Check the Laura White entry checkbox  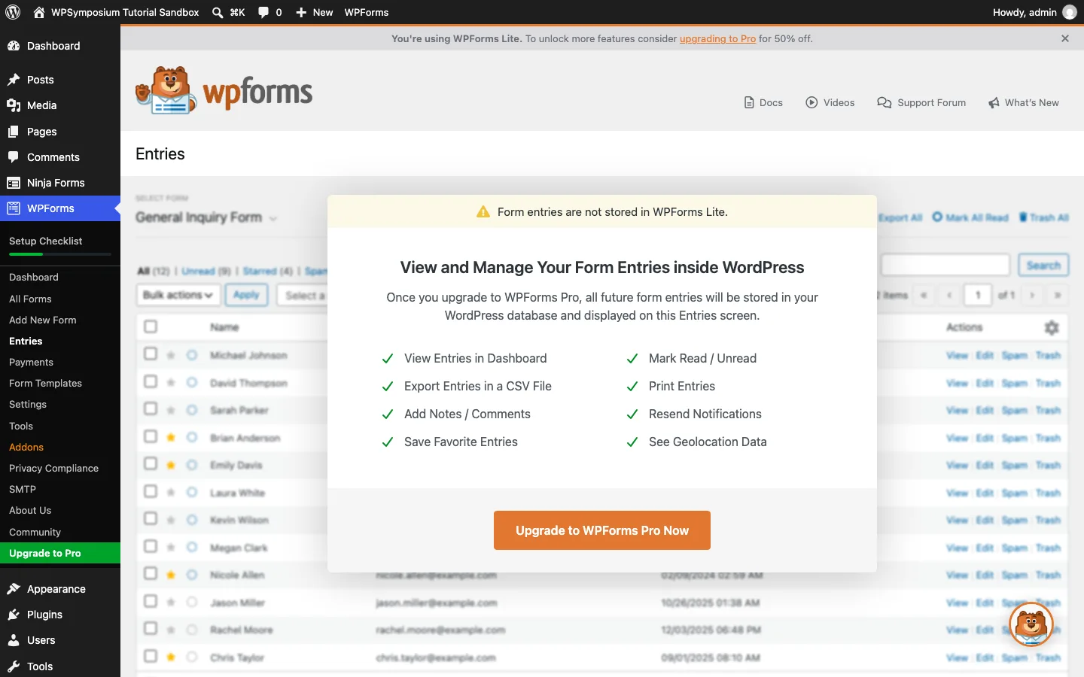pyautogui.click(x=151, y=491)
